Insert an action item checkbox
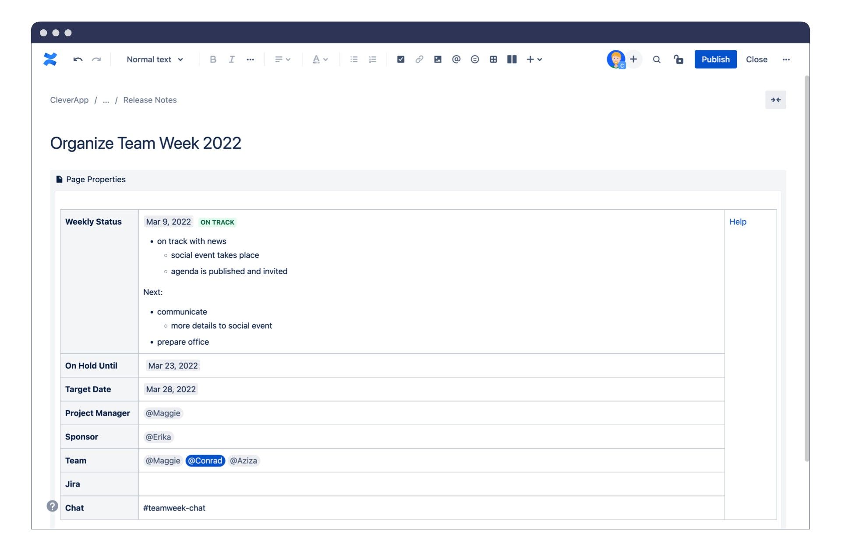This screenshot has width=841, height=550. 400,60
